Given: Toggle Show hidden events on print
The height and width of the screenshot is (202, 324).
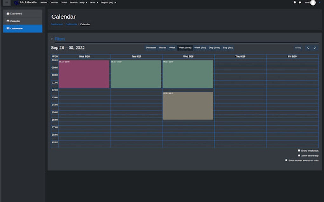Looking at the screenshot, I should (286, 160).
